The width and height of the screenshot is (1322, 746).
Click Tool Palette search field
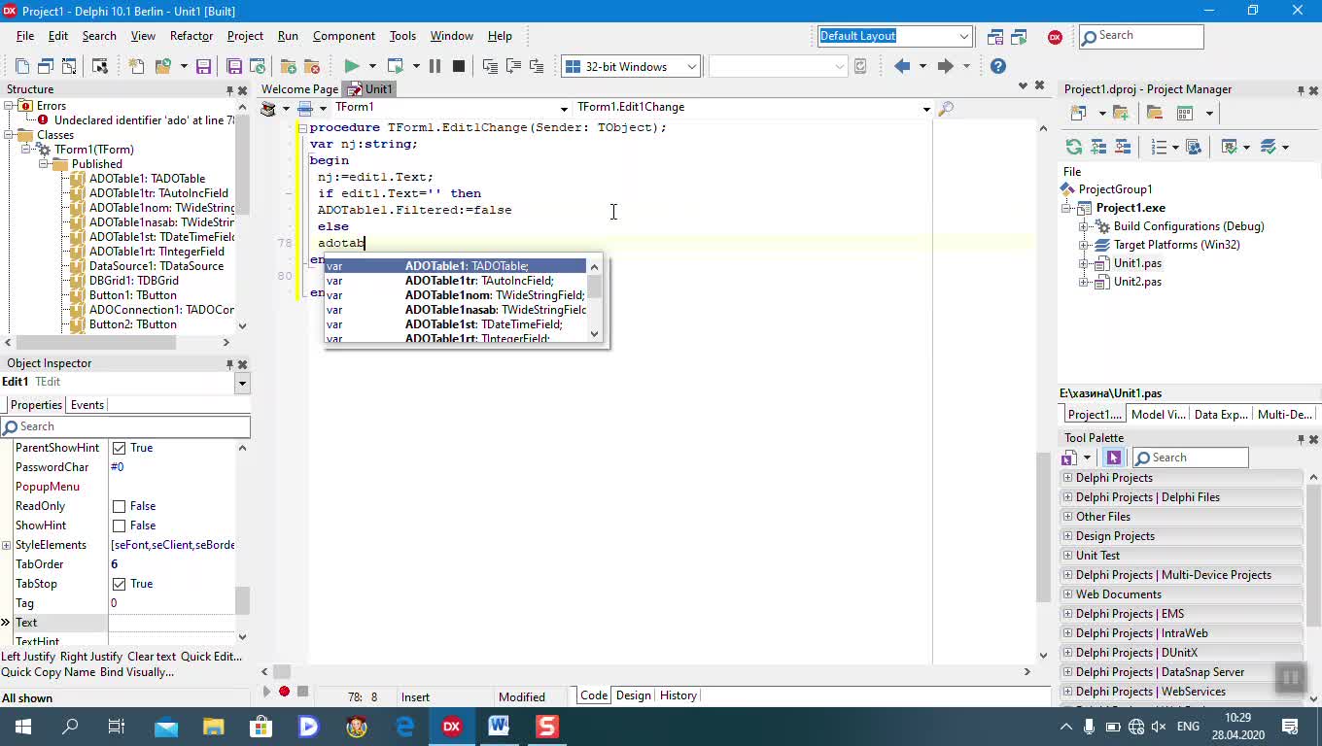1191,458
